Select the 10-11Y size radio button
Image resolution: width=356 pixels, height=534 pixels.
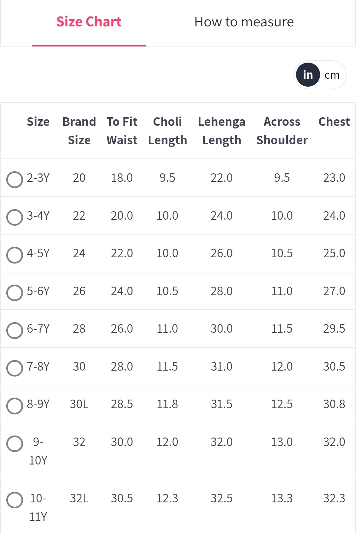[15, 500]
